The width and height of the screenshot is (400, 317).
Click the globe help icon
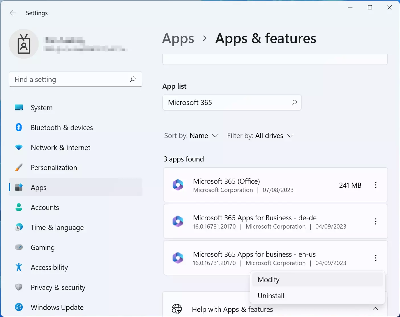177,309
